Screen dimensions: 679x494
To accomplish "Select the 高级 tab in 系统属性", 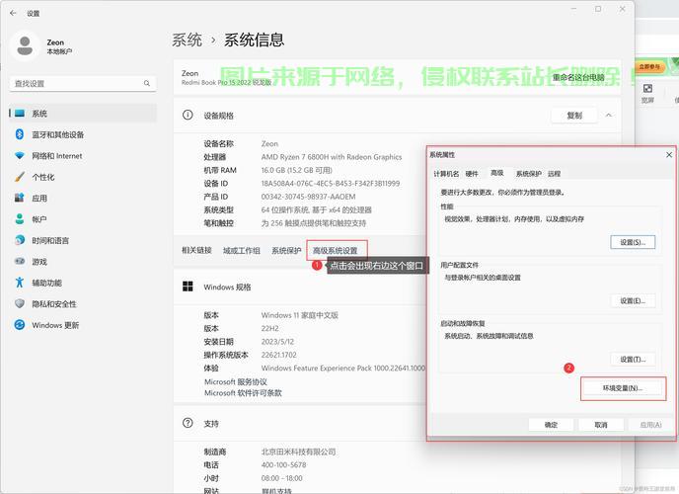I will [x=497, y=173].
